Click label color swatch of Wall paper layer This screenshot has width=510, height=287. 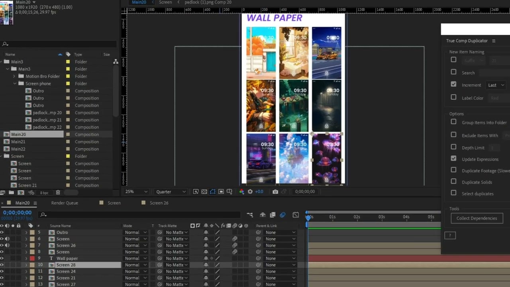tap(32, 258)
